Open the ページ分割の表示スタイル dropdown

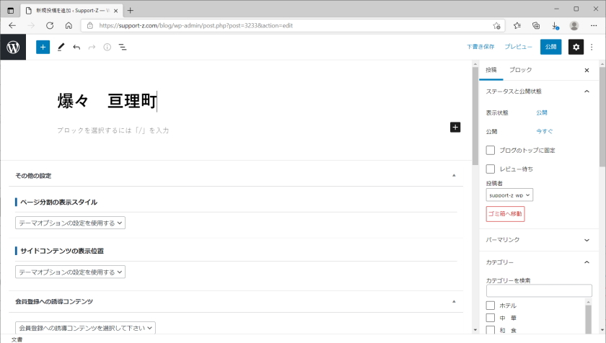(71, 223)
